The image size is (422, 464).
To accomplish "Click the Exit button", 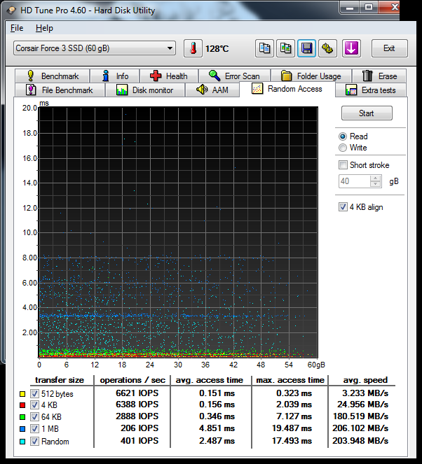I will pyautogui.click(x=389, y=48).
